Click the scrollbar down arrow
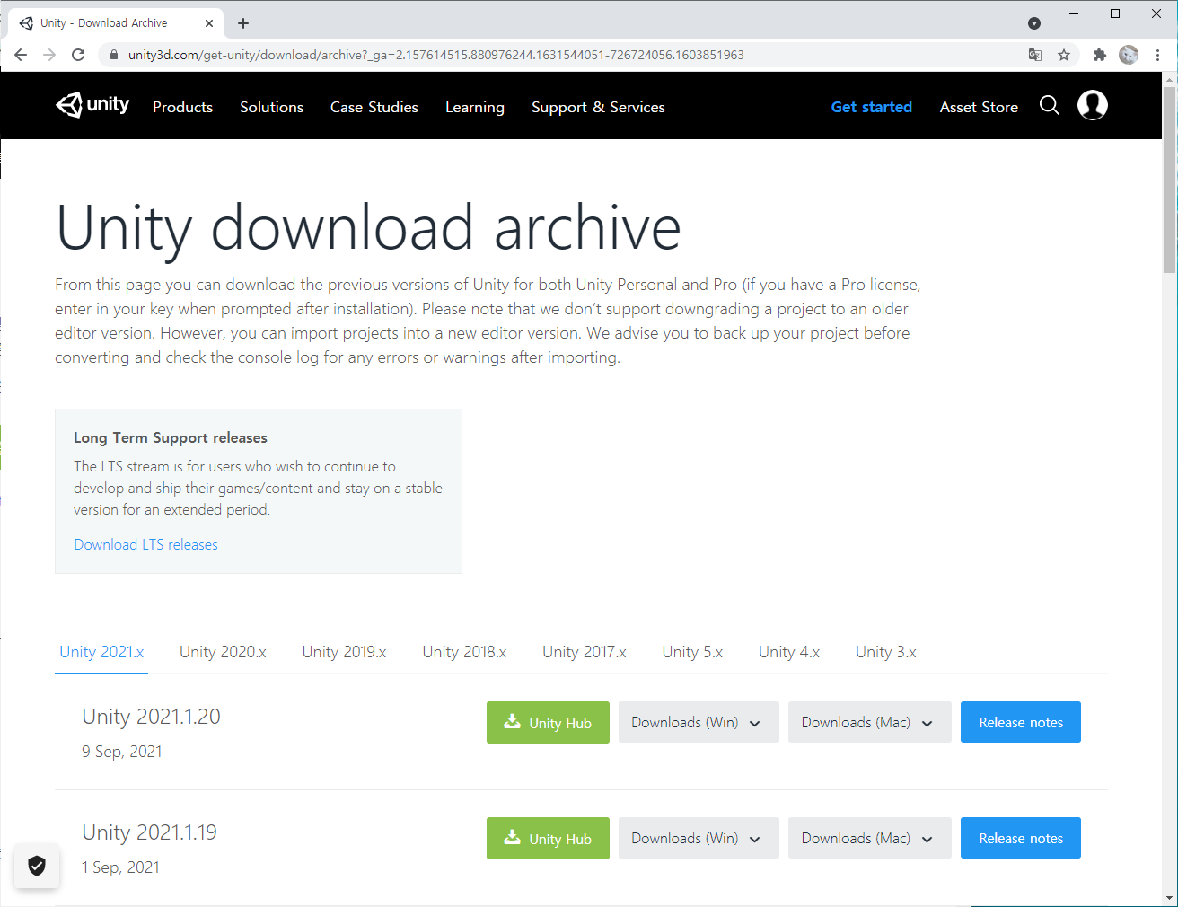1178x907 pixels. tap(1169, 897)
